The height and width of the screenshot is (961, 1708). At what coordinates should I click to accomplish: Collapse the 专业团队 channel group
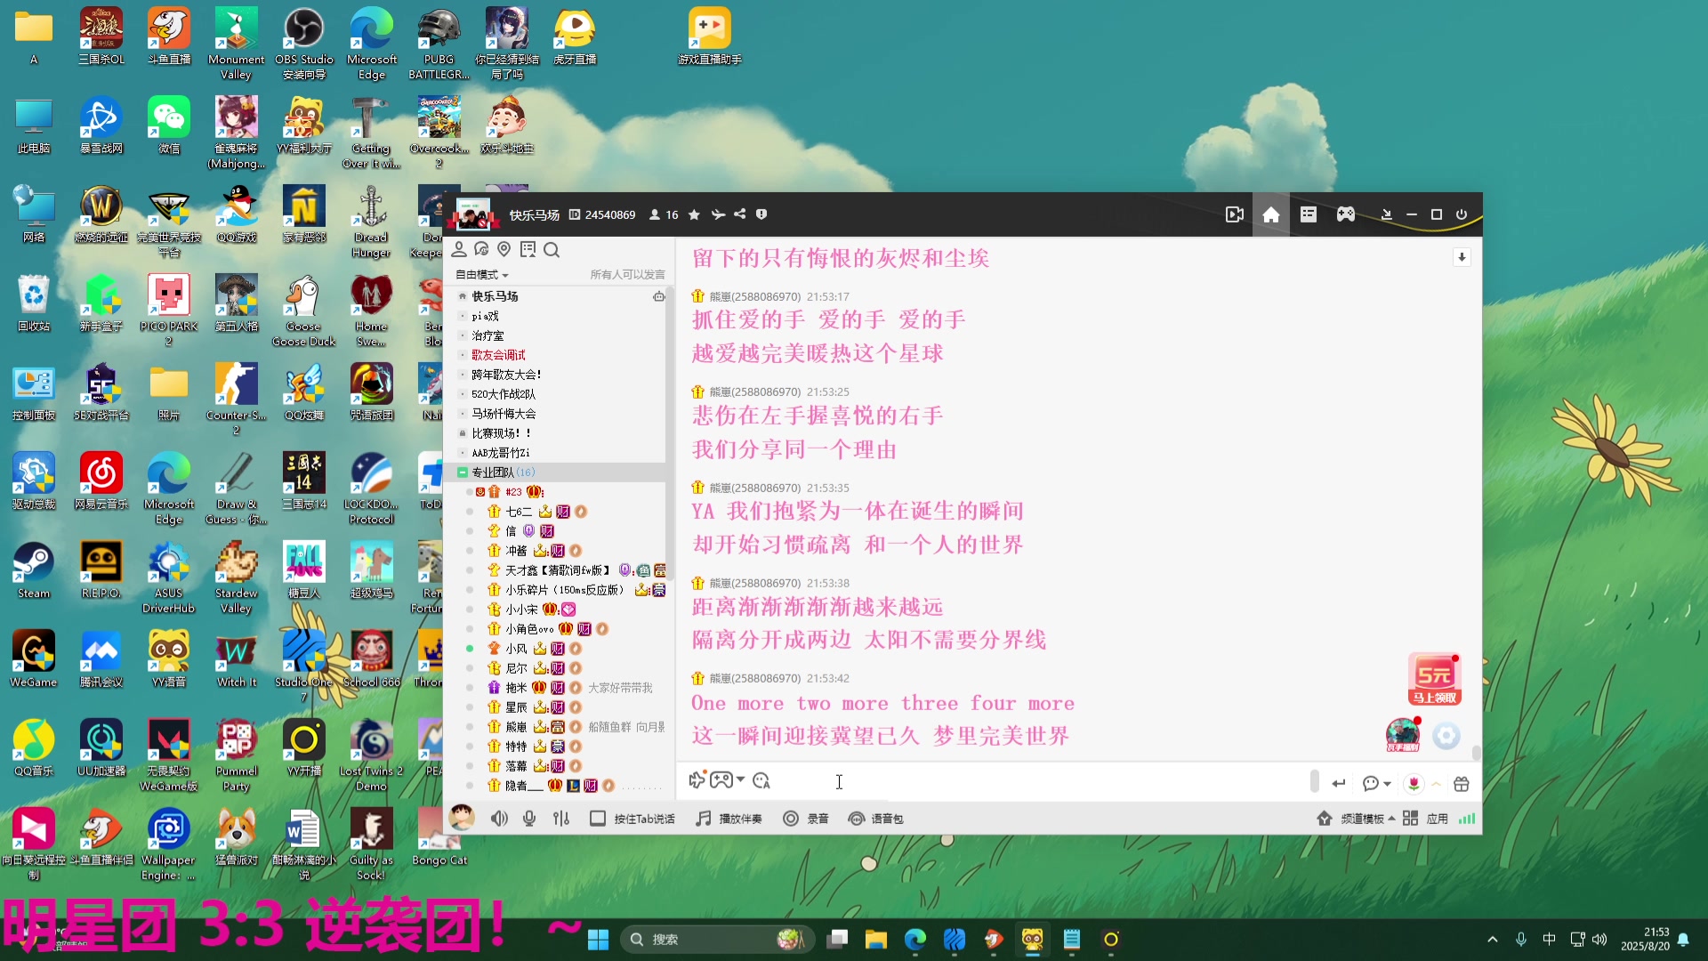463,472
